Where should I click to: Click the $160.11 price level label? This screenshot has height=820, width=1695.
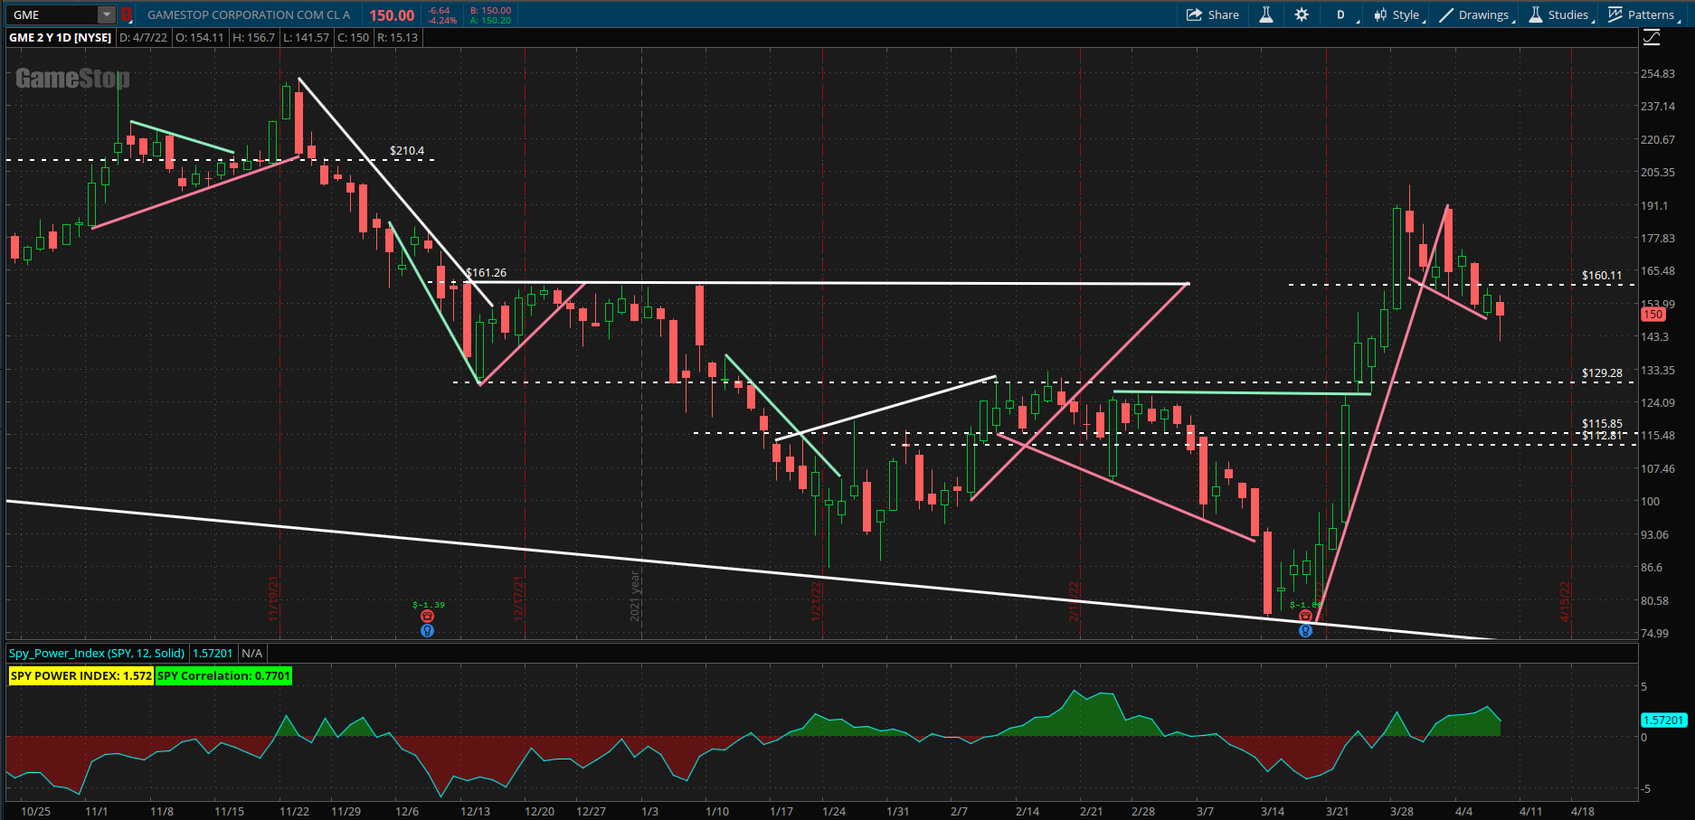pos(1602,275)
